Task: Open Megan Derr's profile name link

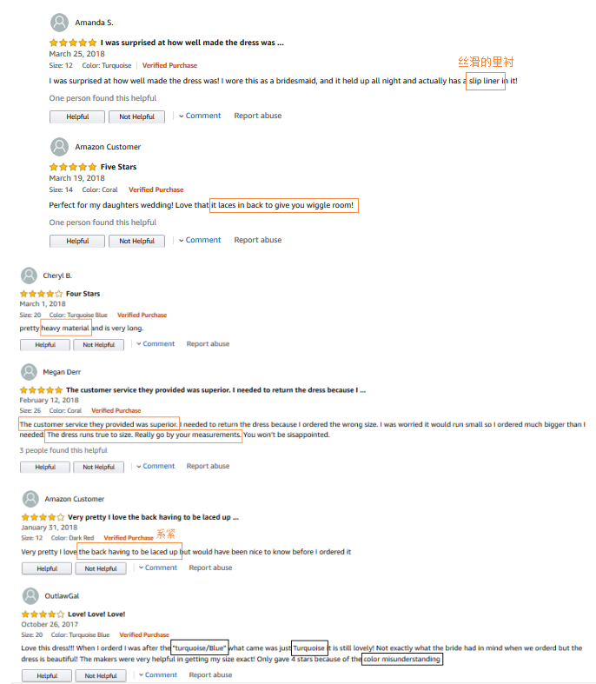Action: pyautogui.click(x=61, y=372)
